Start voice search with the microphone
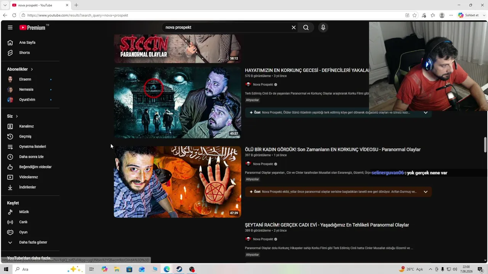This screenshot has height=274, width=488. click(x=323, y=27)
